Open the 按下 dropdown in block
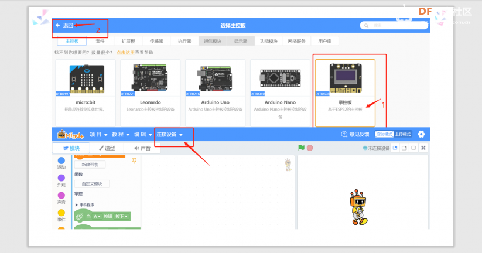The width and height of the screenshot is (482, 253). pyautogui.click(x=121, y=217)
